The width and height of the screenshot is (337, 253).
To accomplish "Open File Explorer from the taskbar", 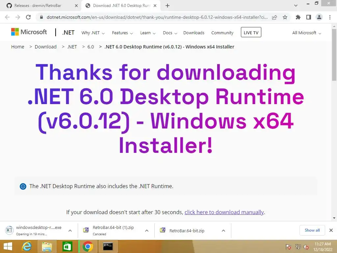I will coord(47,246).
